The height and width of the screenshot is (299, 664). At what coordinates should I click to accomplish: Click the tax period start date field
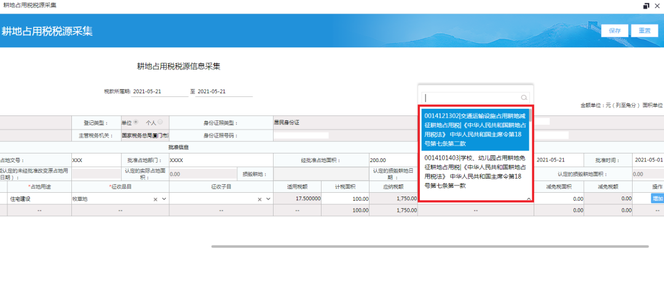click(160, 91)
